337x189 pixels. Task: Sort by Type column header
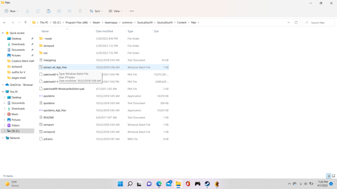pyautogui.click(x=130, y=31)
